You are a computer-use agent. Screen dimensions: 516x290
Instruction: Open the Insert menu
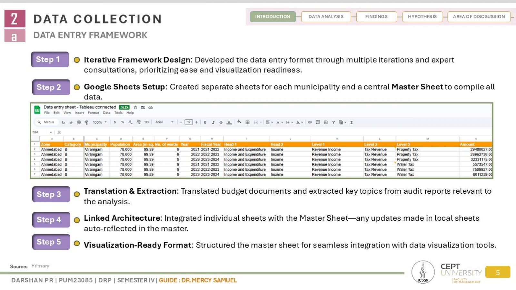pos(79,113)
